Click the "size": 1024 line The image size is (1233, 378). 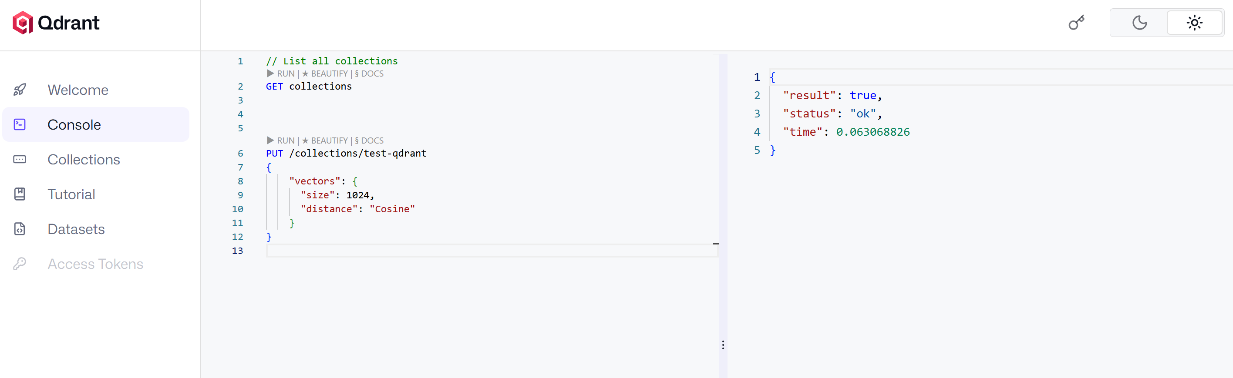(x=337, y=195)
